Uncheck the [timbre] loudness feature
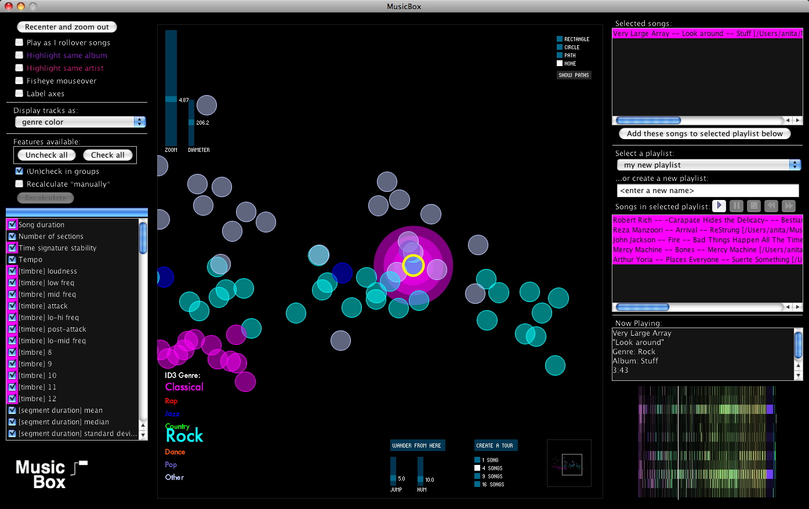The width and height of the screenshot is (809, 509). click(12, 271)
